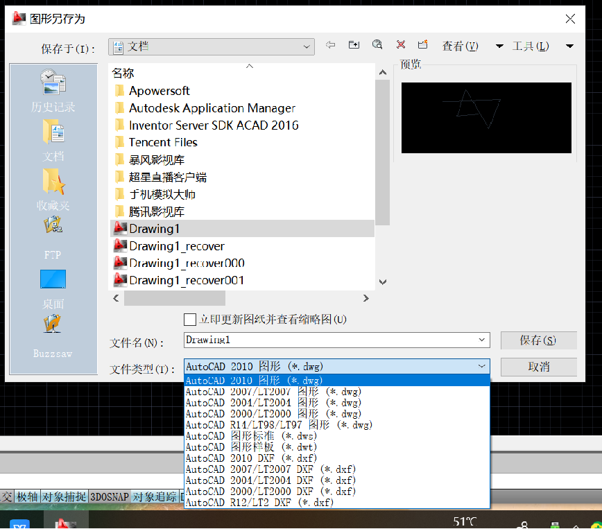Select the Autodesk Application Manager folder
The height and width of the screenshot is (529, 602).
[205, 108]
